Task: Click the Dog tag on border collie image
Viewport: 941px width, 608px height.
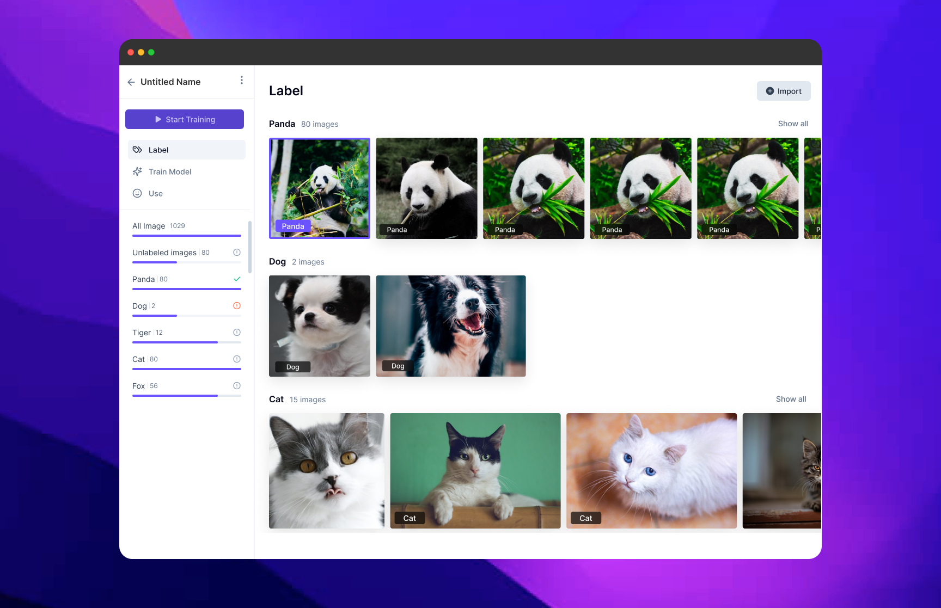Action: pyautogui.click(x=398, y=366)
